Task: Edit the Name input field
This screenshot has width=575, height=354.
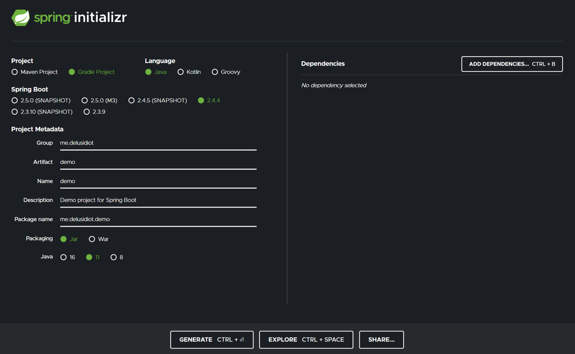Action: click(158, 181)
